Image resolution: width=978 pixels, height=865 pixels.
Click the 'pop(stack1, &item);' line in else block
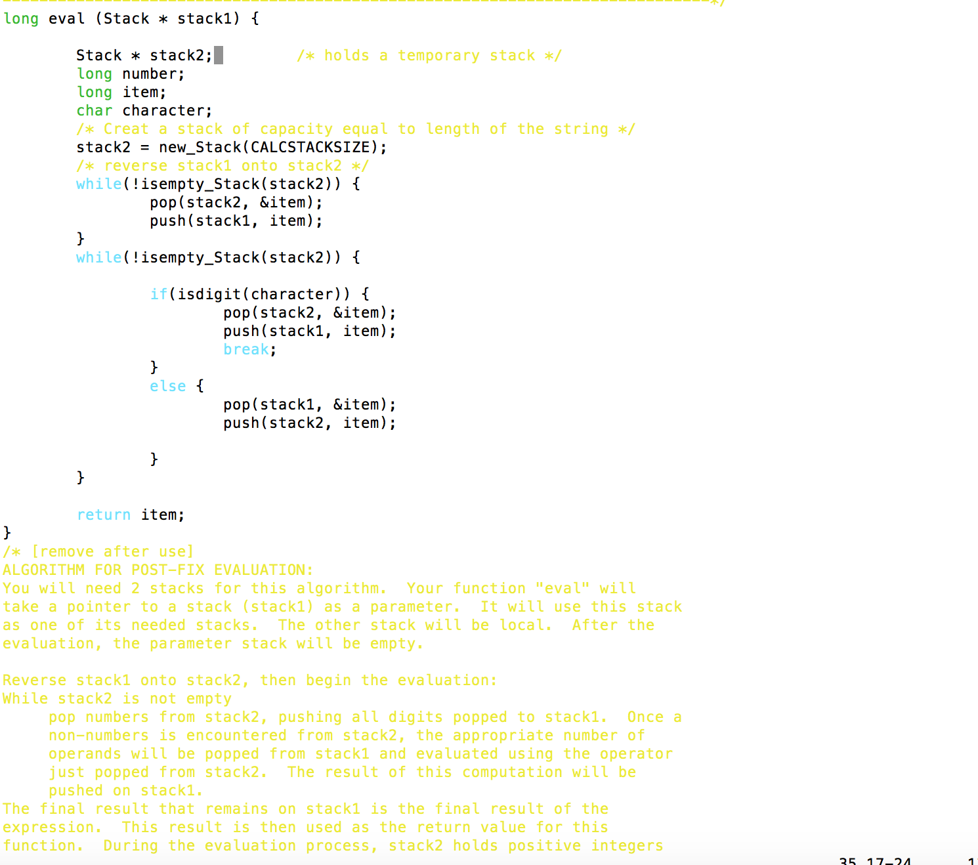click(x=310, y=405)
